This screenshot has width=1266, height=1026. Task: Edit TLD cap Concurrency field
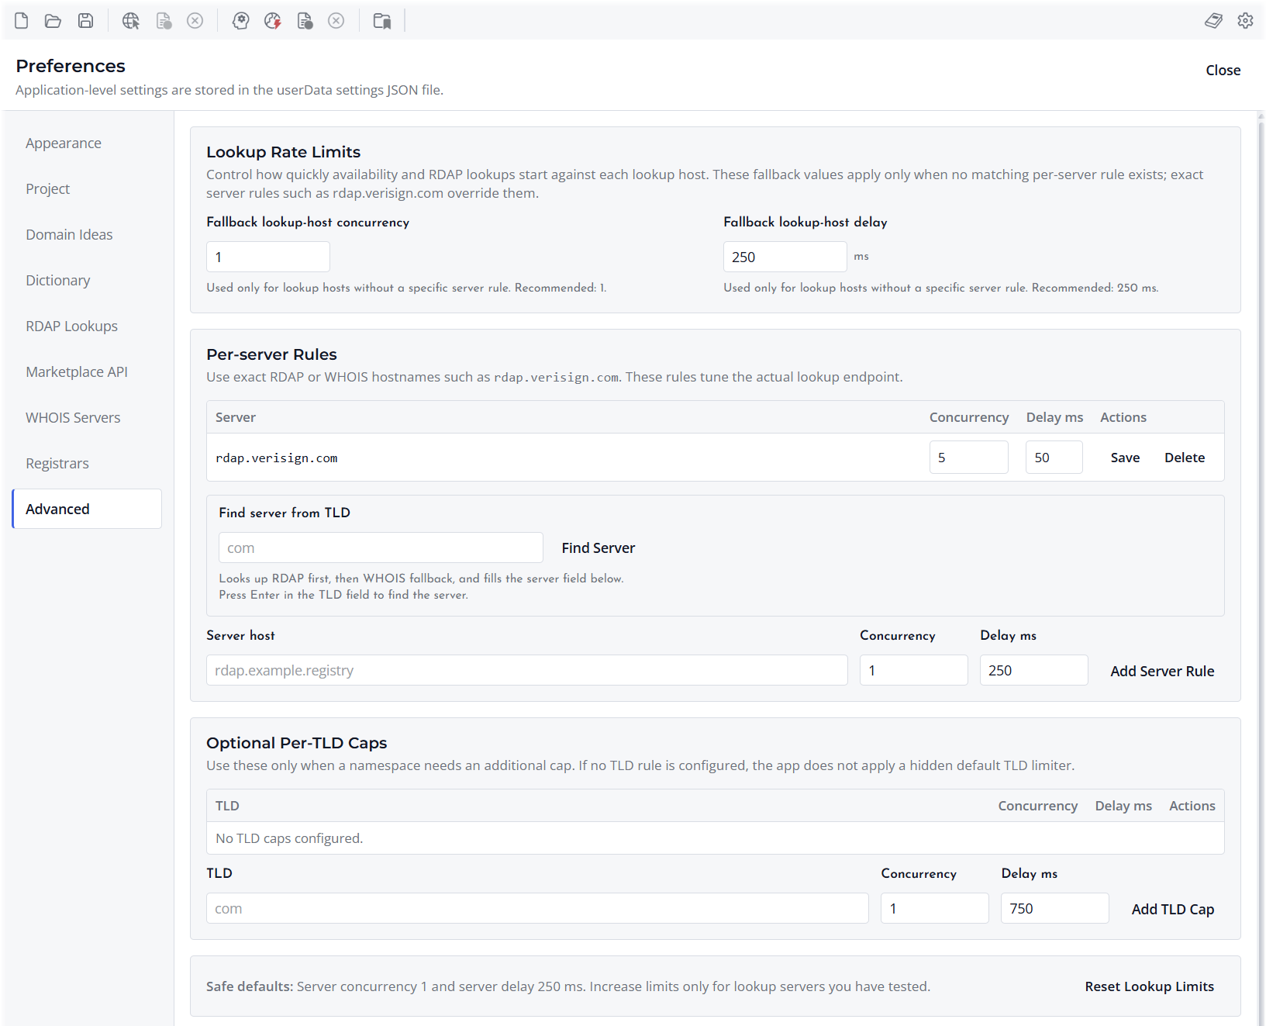pyautogui.click(x=935, y=908)
